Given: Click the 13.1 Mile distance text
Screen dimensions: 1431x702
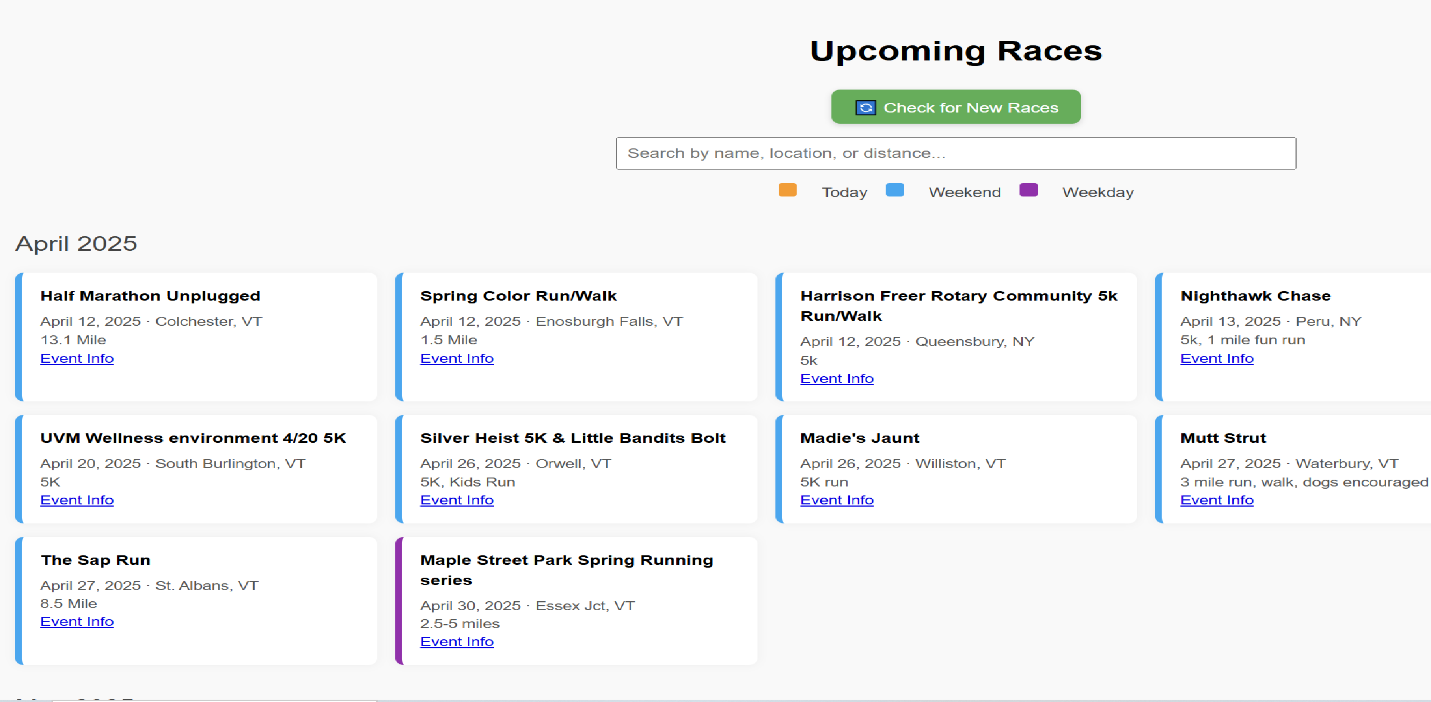Looking at the screenshot, I should 73,340.
